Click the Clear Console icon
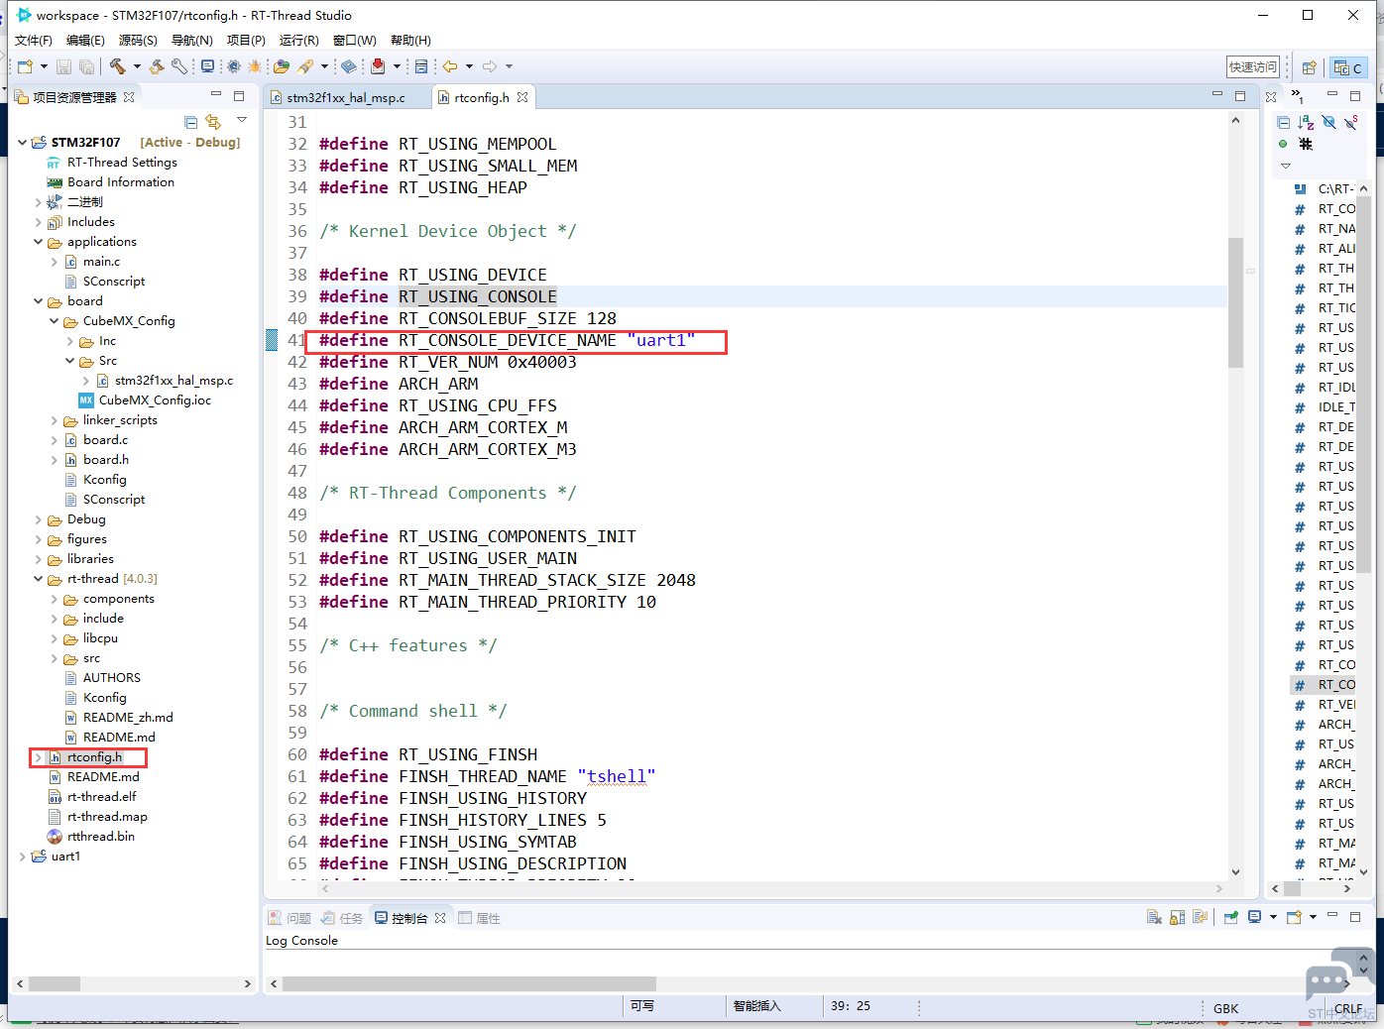Viewport: 1384px width, 1029px height. (1154, 917)
